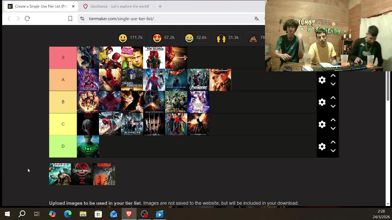Select the Avengers poster with the Avengers logo
The height and width of the screenshot is (220, 392).
point(198,80)
